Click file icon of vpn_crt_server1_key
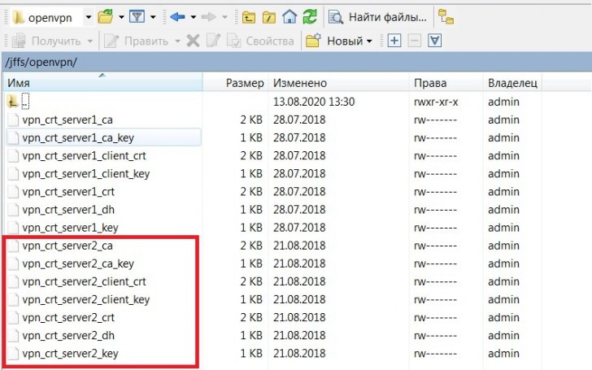 (x=13, y=228)
